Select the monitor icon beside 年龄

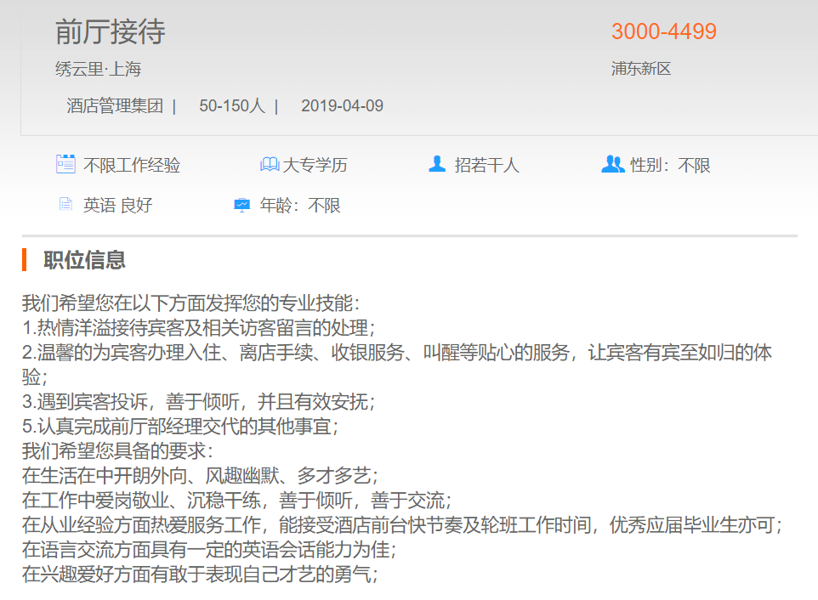click(x=242, y=205)
